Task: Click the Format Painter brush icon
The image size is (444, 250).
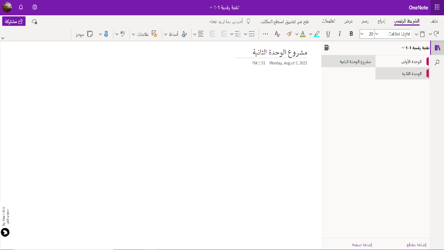Action: [x=289, y=34]
